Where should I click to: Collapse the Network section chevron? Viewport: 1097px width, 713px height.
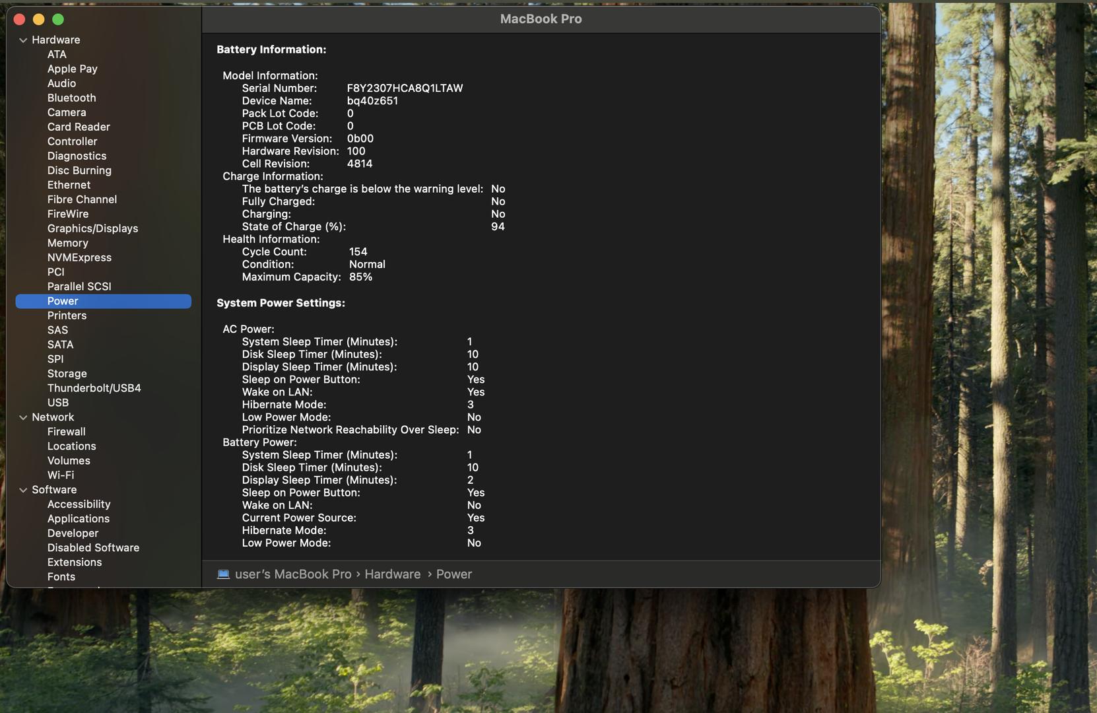pos(23,418)
